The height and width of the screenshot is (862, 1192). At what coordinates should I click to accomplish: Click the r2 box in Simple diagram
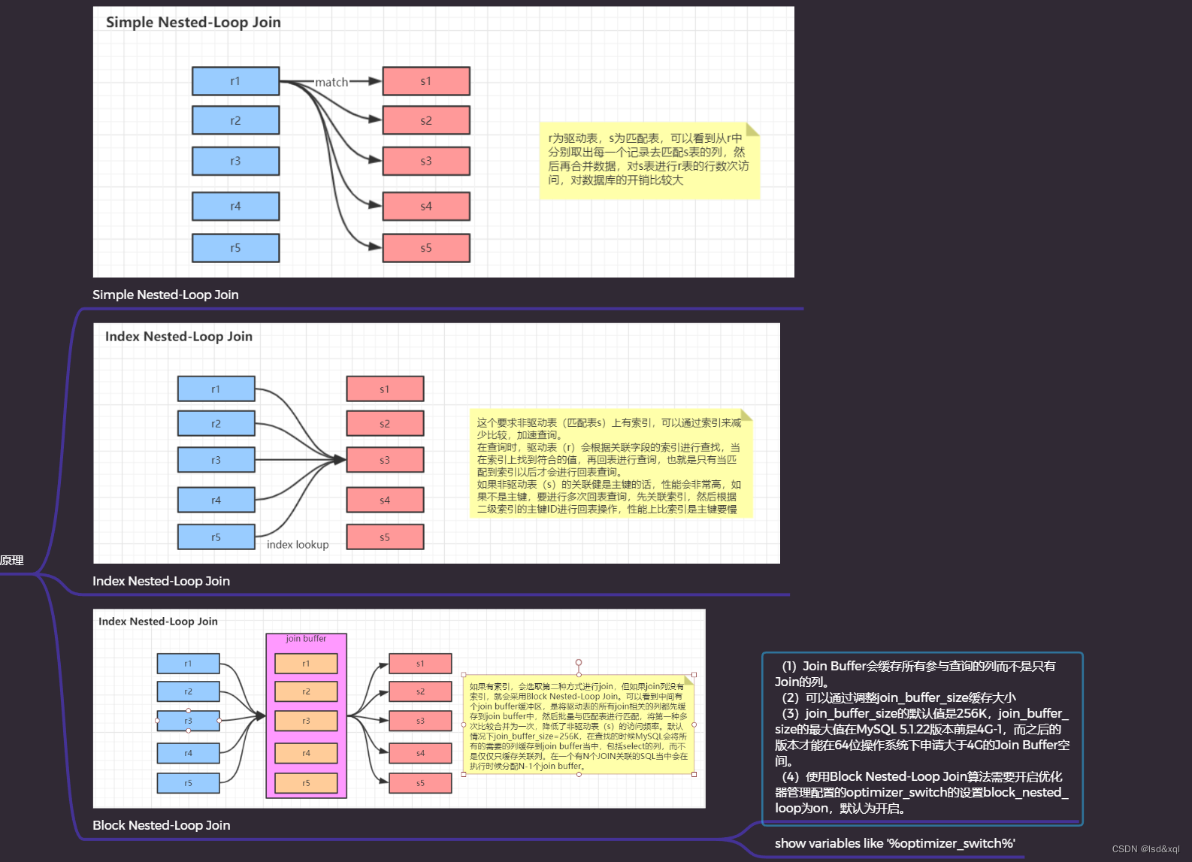click(x=235, y=120)
